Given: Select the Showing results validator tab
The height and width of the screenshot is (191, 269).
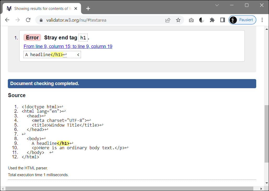Looking at the screenshot, I should pyautogui.click(x=42, y=9).
